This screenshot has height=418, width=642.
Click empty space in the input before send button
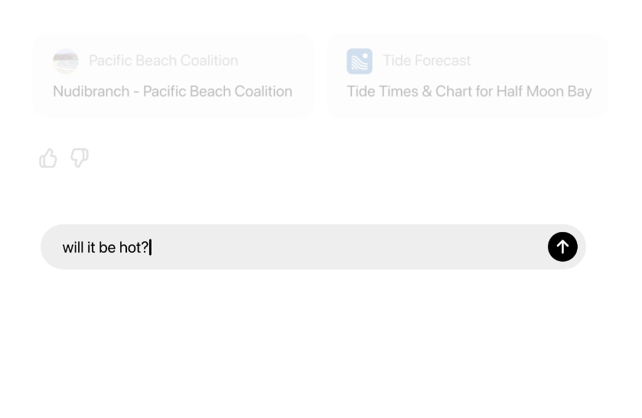[348, 247]
